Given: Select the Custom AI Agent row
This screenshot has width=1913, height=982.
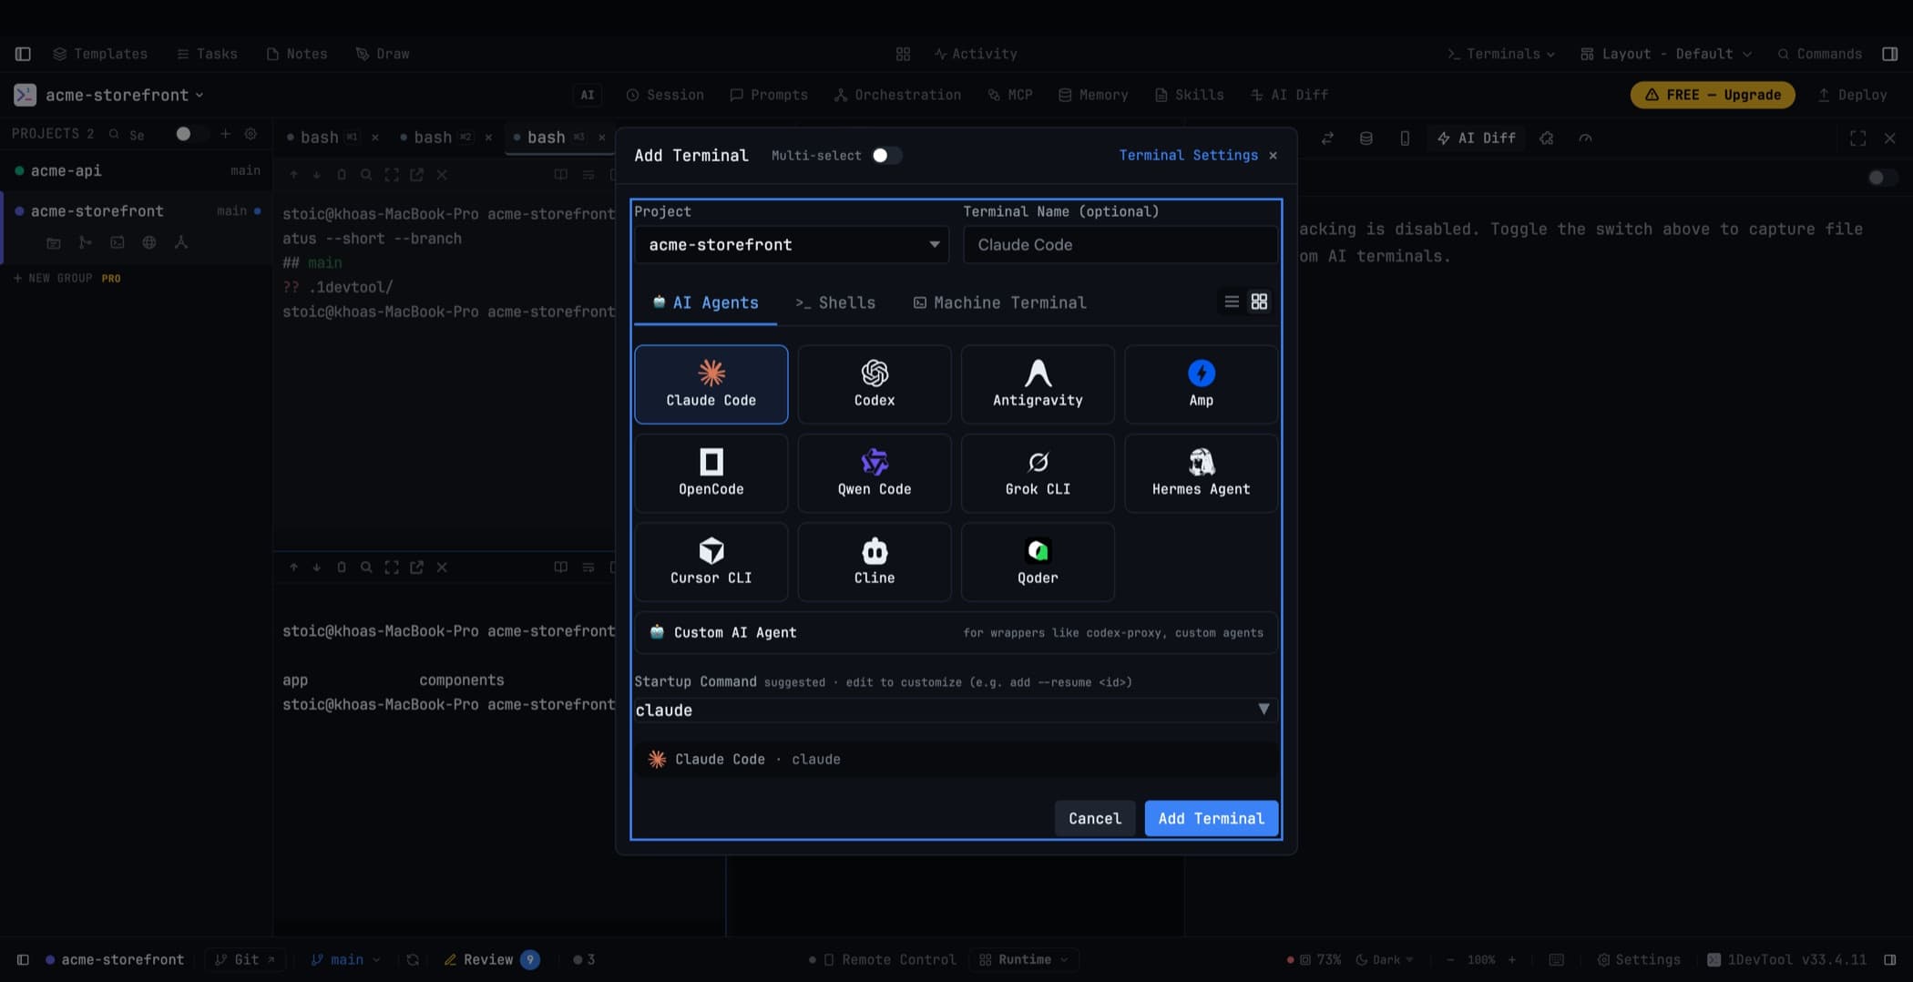Looking at the screenshot, I should [956, 632].
